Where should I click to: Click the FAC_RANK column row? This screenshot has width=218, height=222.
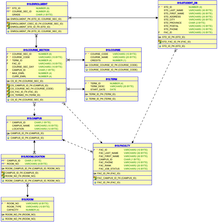[122, 166]
